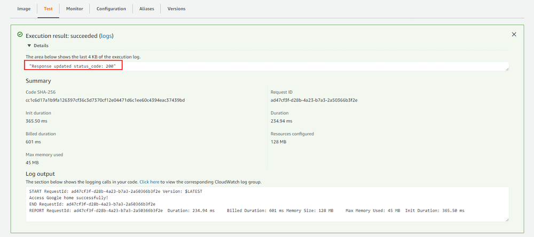Switch to the Image tab

pos(24,9)
